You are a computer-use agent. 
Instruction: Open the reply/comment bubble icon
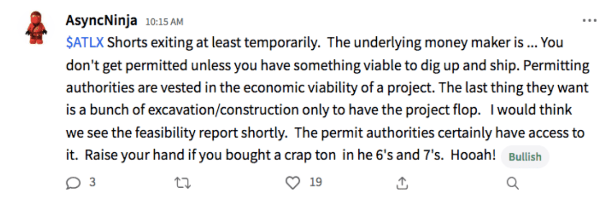[x=74, y=183]
